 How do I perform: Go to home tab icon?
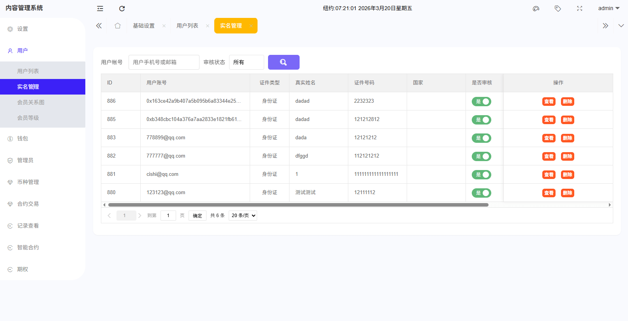click(x=118, y=26)
